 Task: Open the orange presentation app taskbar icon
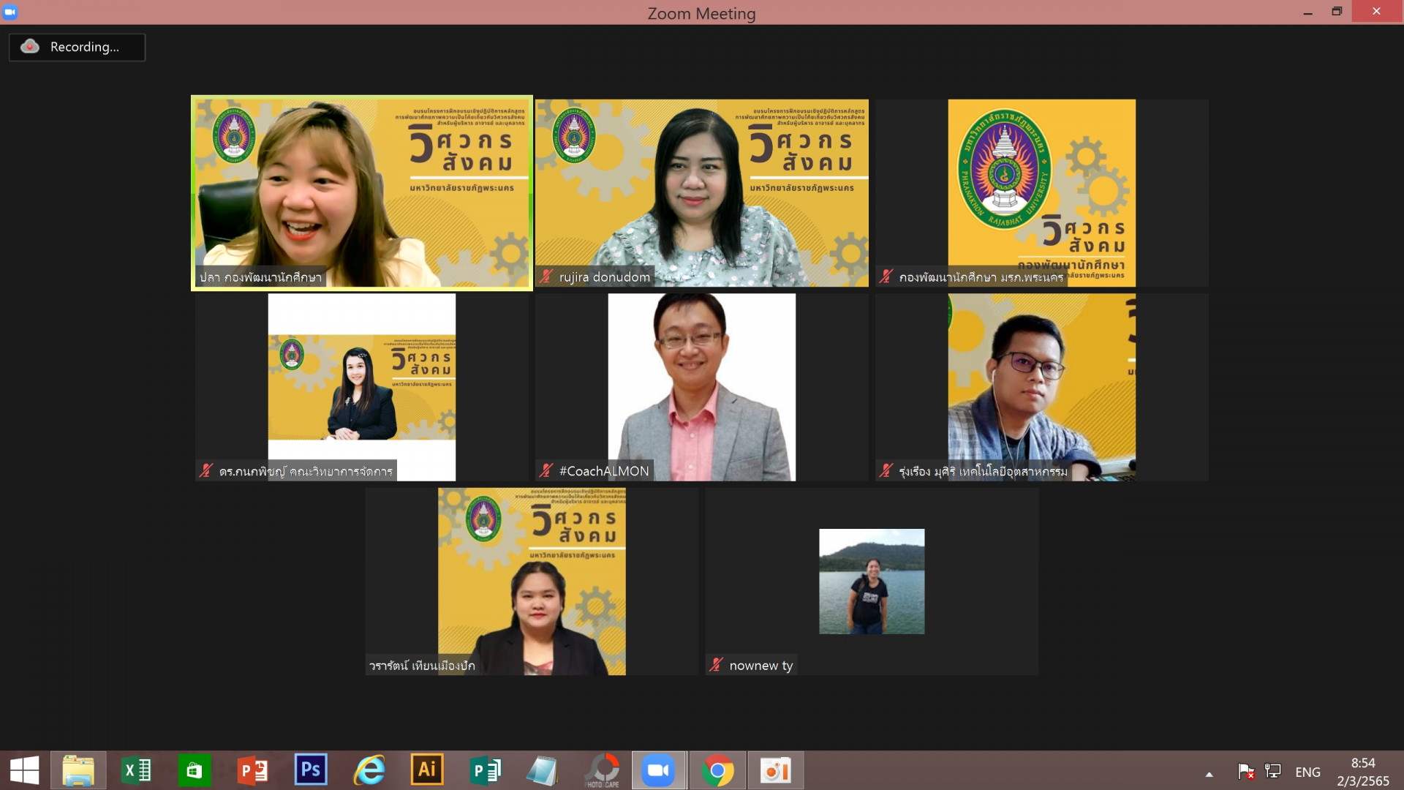point(775,770)
